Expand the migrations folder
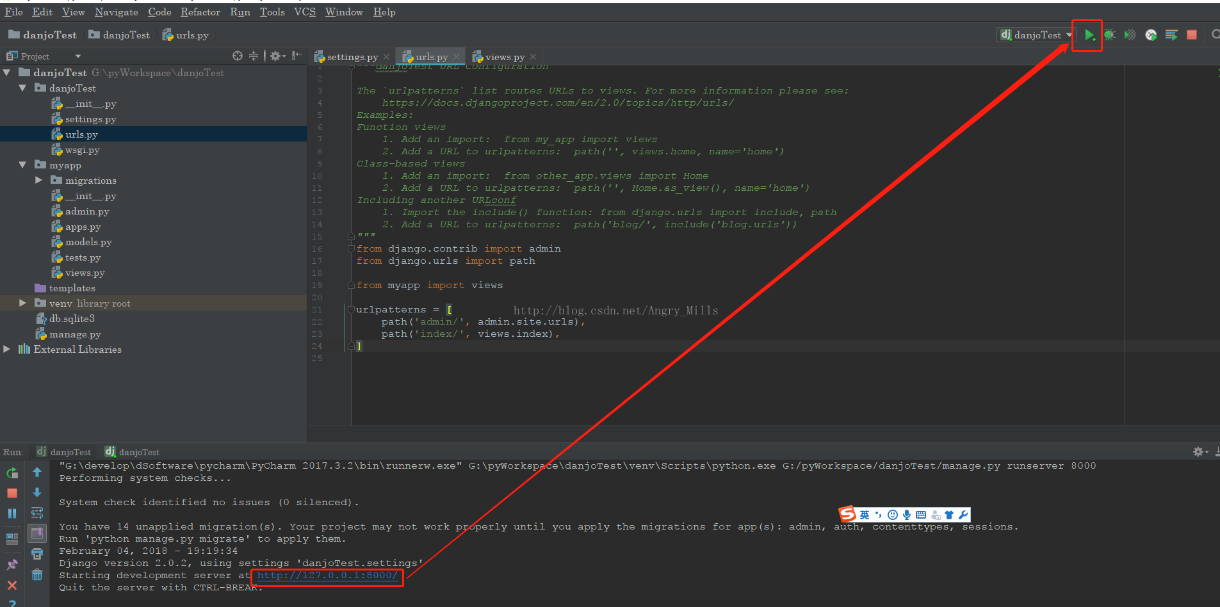Viewport: 1220px width, 607px height. (x=38, y=181)
